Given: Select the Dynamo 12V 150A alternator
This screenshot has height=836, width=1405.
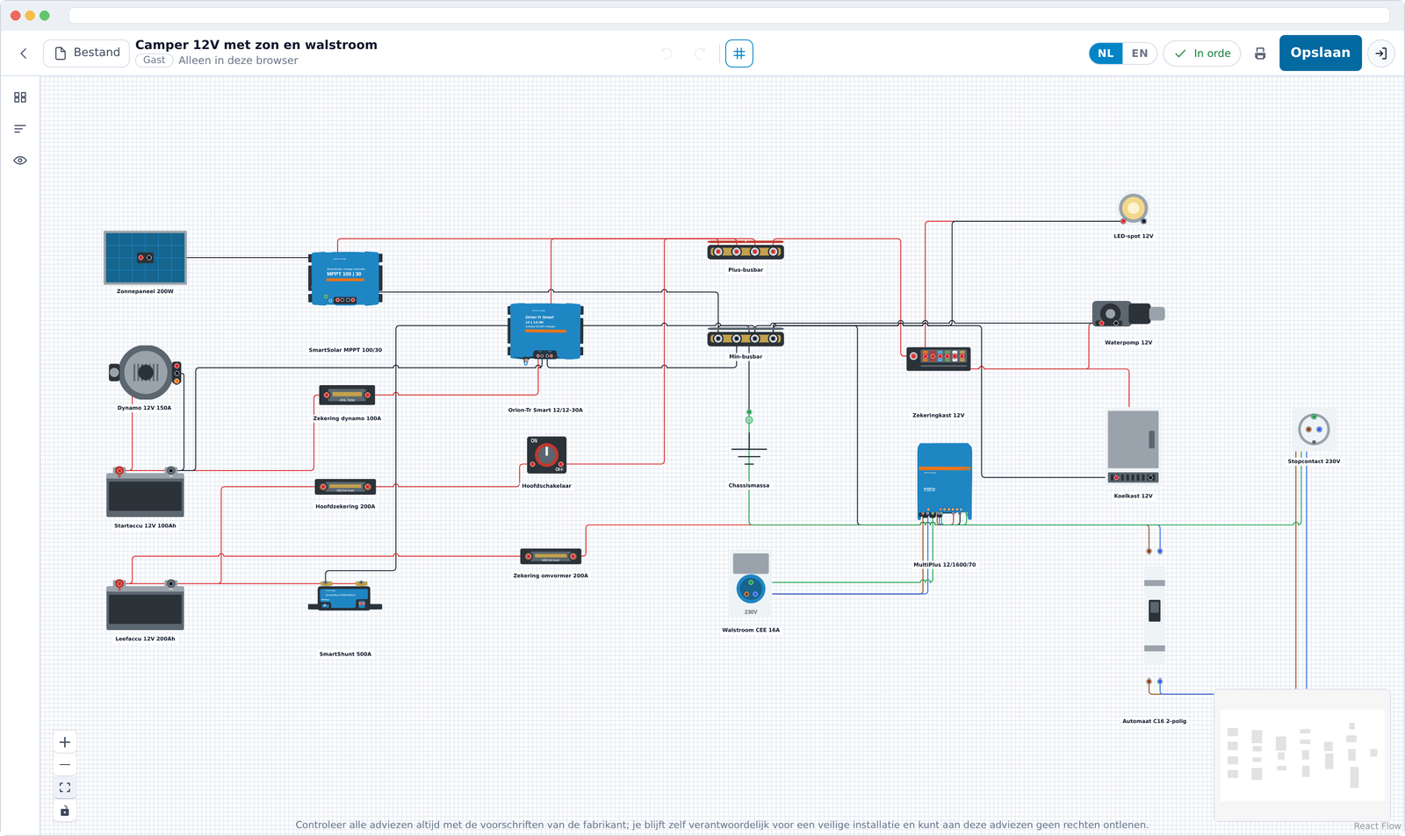Looking at the screenshot, I should (x=145, y=373).
